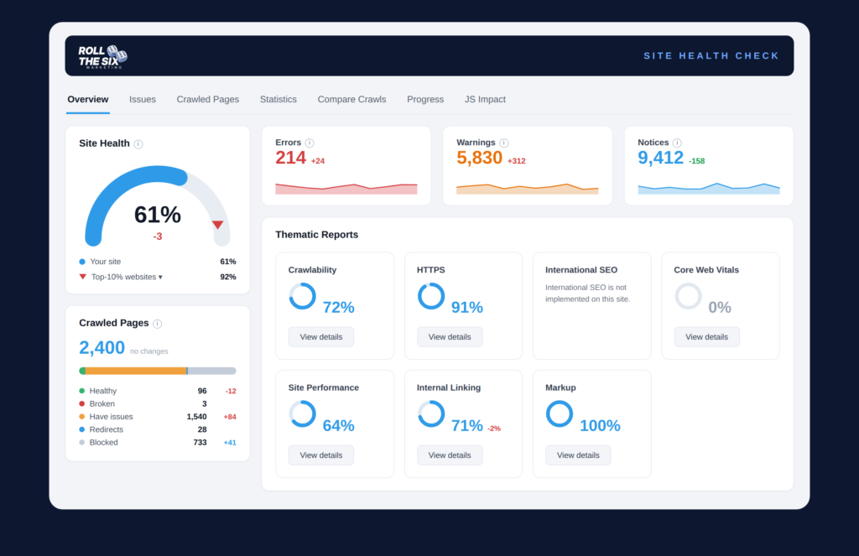Screen dimensions: 859x556
Task: Click the Warnings info icon
Action: [x=504, y=143]
